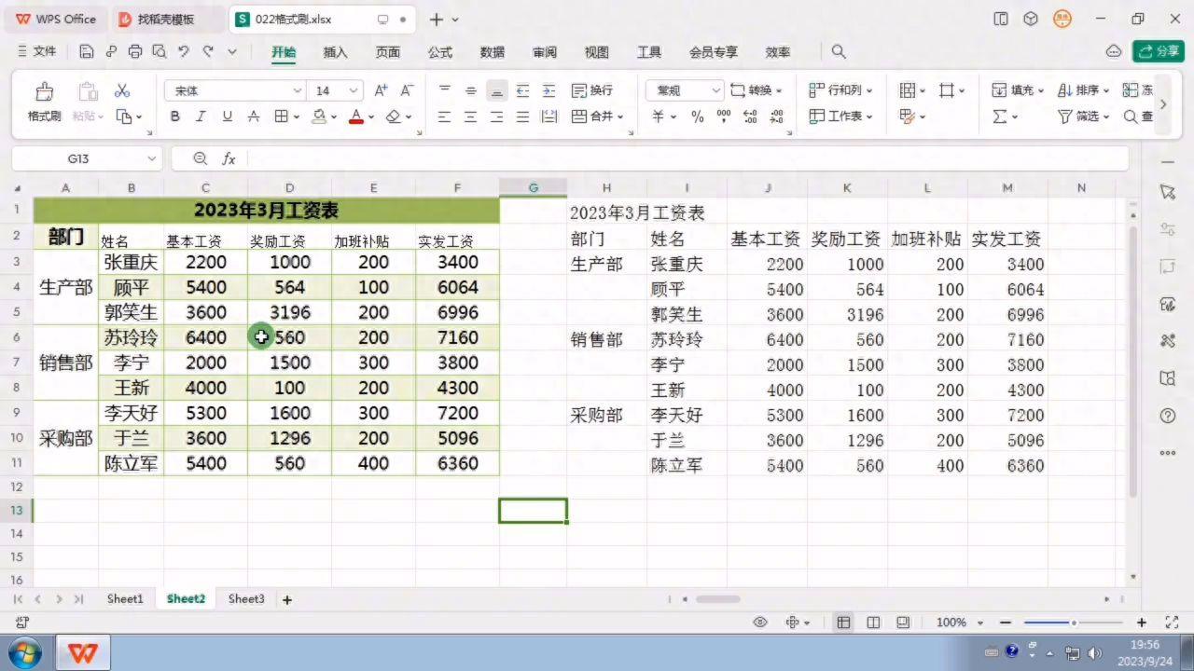Decrease font size with A- icon
This screenshot has width=1194, height=671.
[407, 90]
